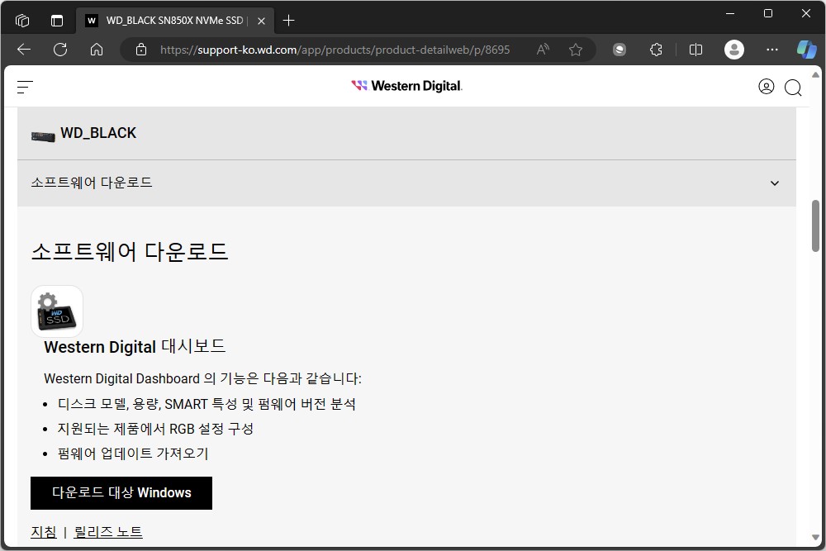Launch Copilot from the toolbar
The image size is (826, 551).
coord(806,50)
